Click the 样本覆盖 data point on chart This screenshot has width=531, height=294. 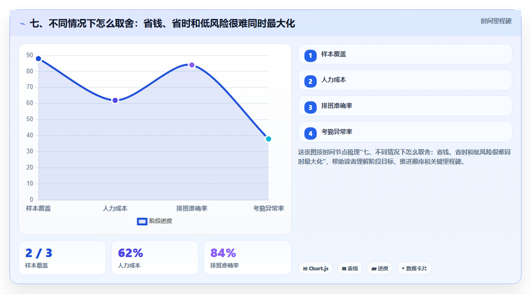tap(38, 59)
